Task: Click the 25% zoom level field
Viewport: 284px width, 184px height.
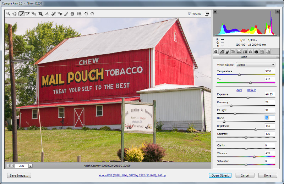Action: [22, 166]
